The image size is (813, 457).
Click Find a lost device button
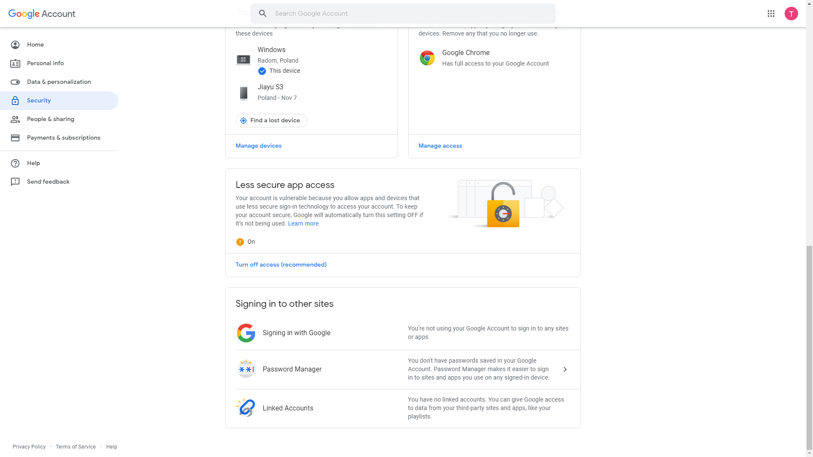[271, 121]
